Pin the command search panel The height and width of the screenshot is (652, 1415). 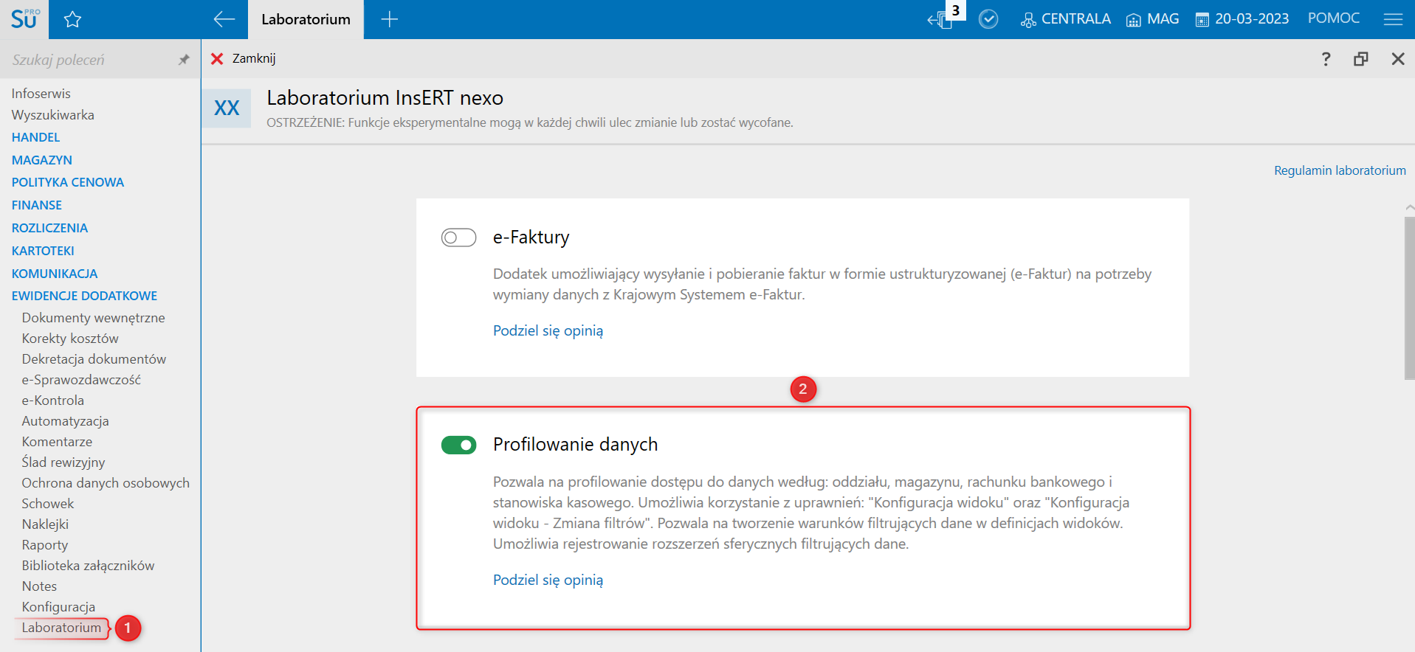(184, 60)
